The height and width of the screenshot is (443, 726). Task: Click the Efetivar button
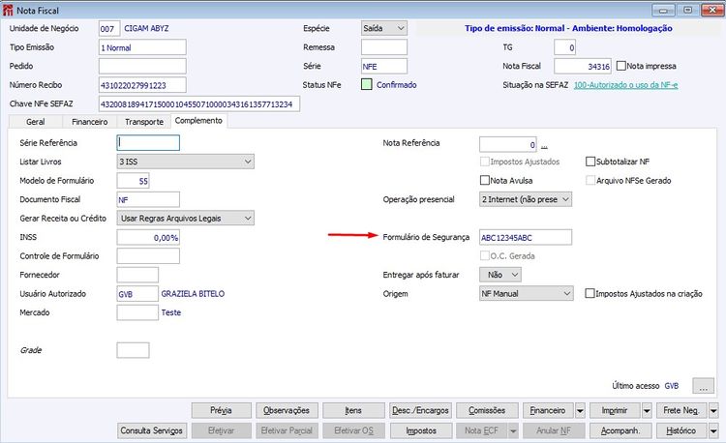coord(222,430)
